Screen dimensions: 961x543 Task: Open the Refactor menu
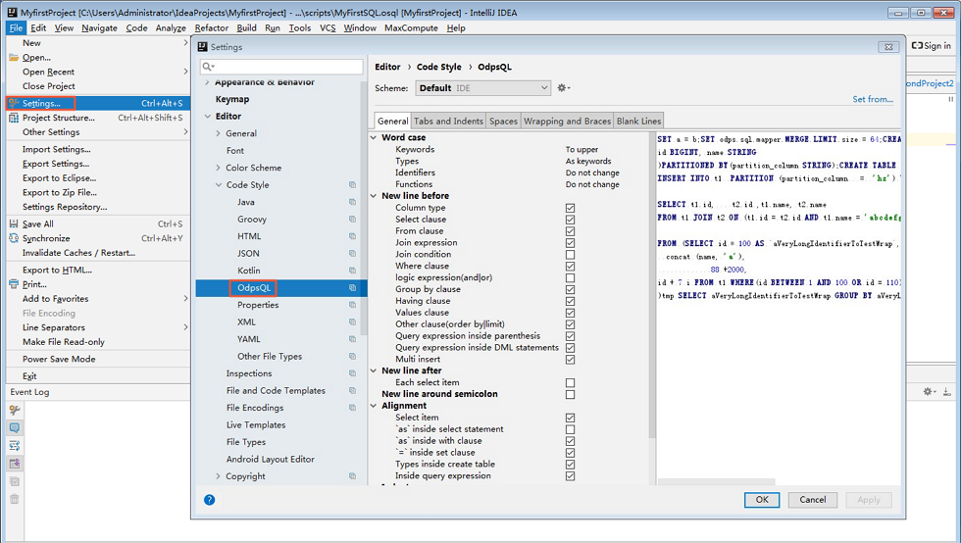212,27
